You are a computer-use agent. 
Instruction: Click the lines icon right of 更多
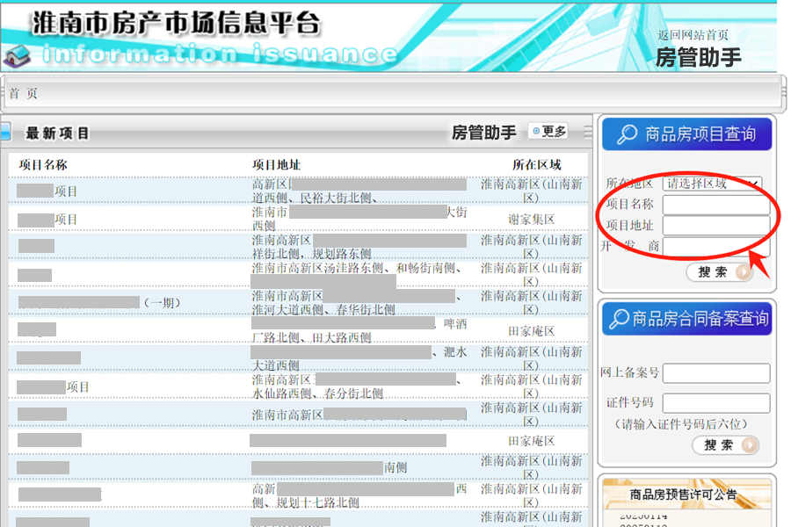587,132
